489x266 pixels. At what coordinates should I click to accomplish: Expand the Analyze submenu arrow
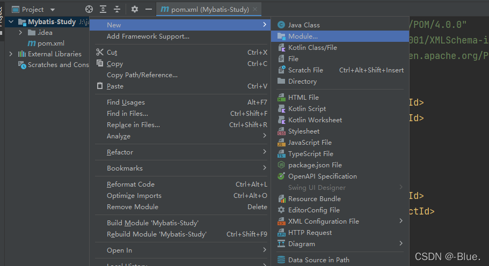265,136
